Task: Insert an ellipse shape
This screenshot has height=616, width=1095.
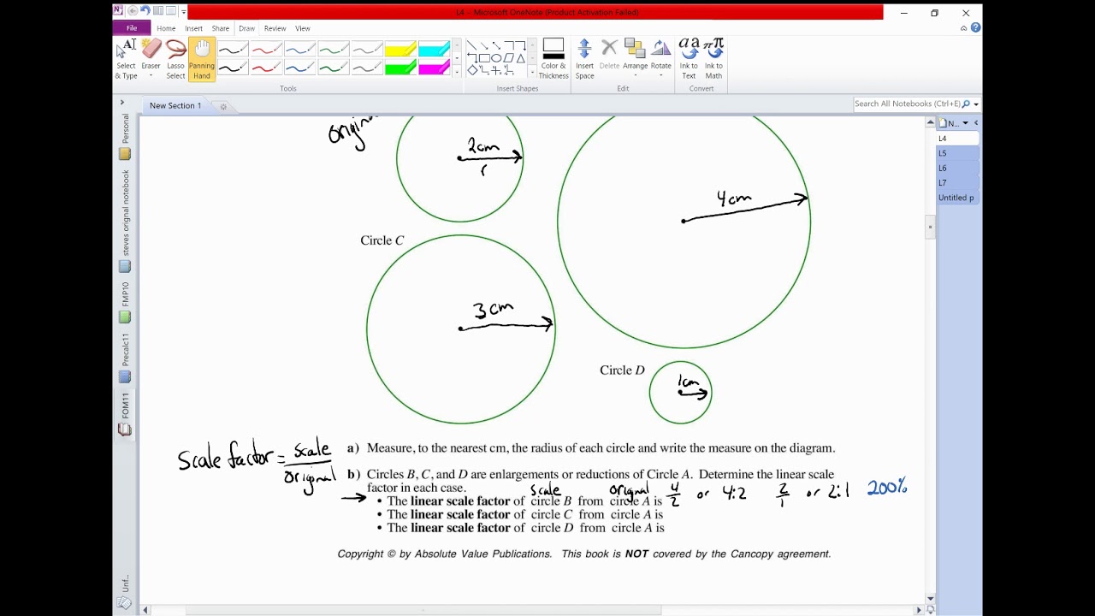Action: [x=496, y=58]
